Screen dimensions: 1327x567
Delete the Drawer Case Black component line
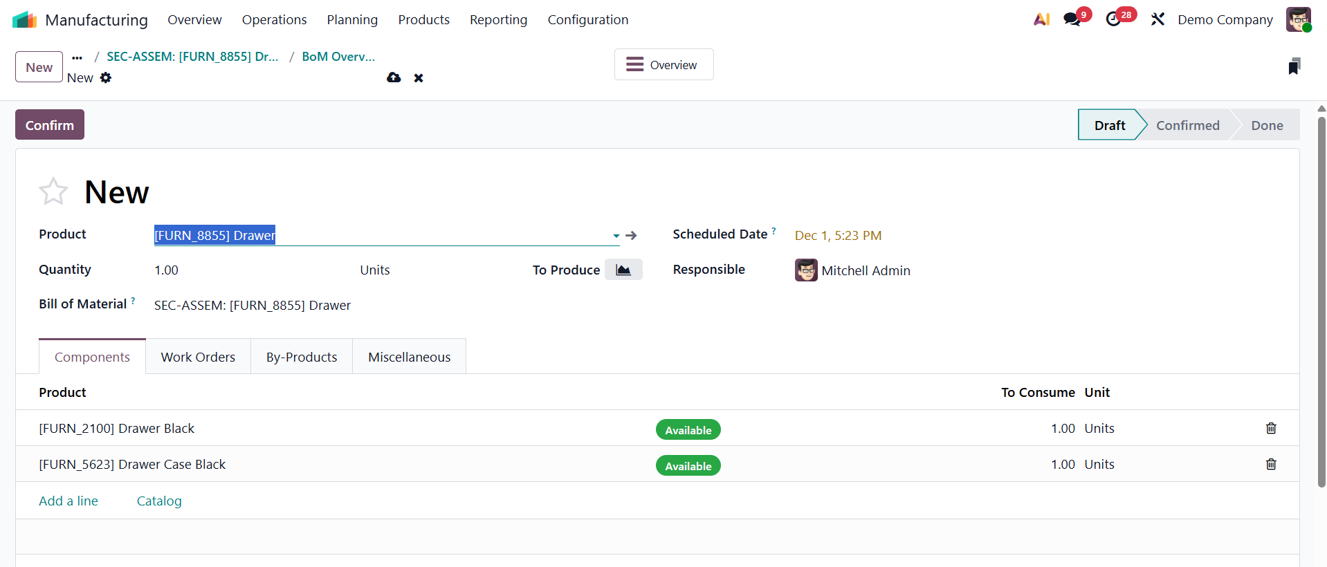click(x=1270, y=464)
